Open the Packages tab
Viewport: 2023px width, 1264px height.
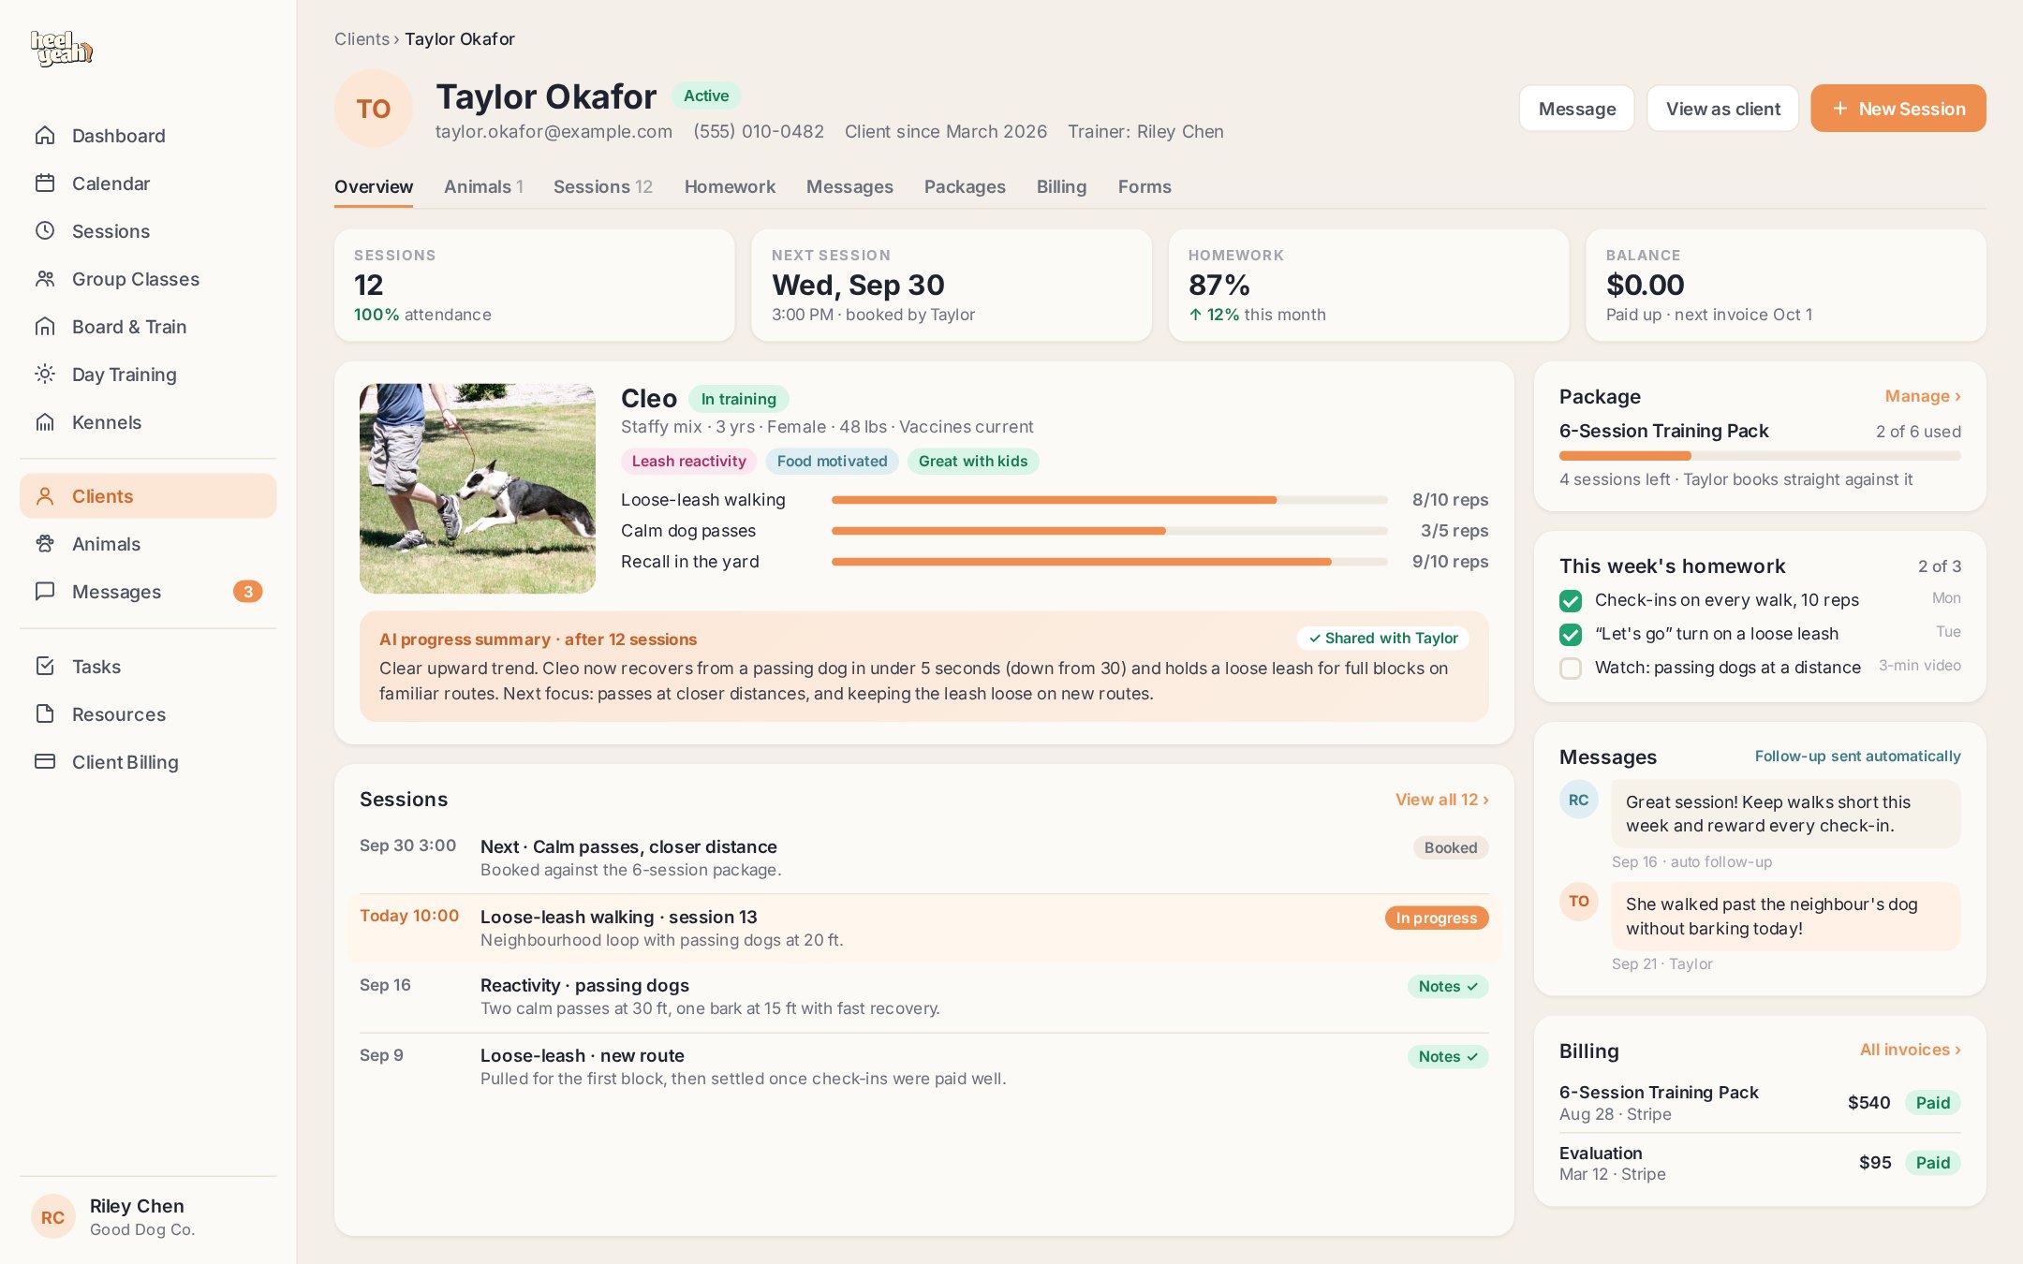tap(965, 187)
